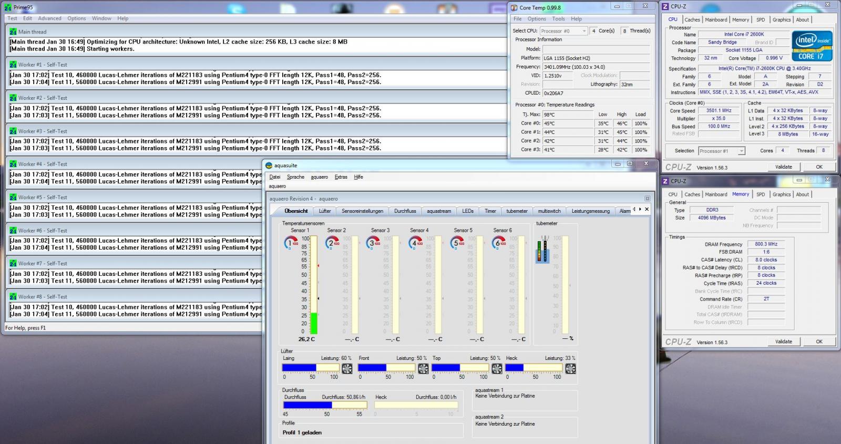
Task: Click the Worker #1 Self-Test window icon
Action: [13, 65]
